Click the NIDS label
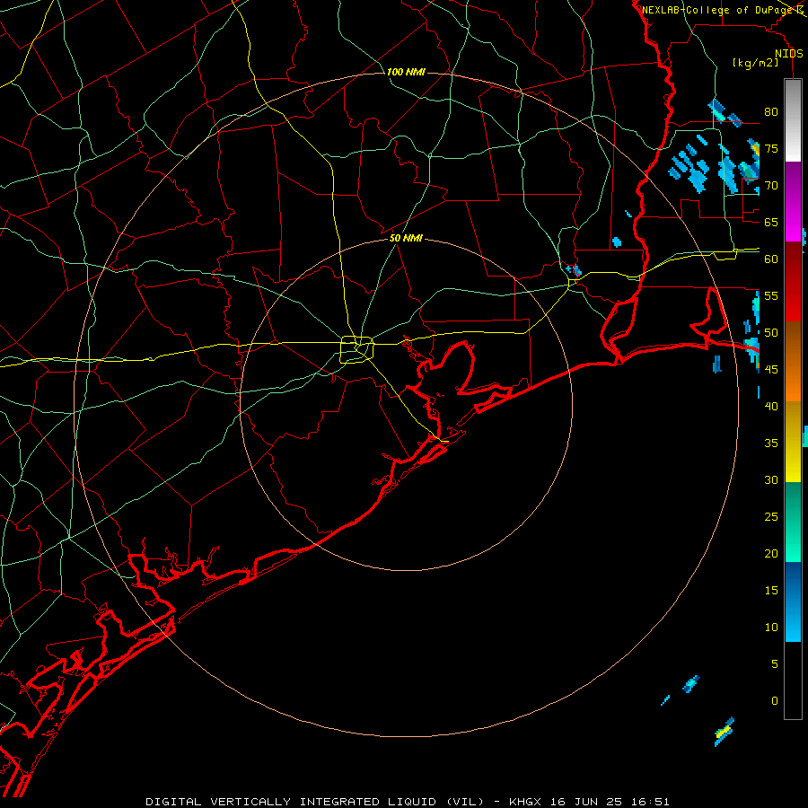 789,54
